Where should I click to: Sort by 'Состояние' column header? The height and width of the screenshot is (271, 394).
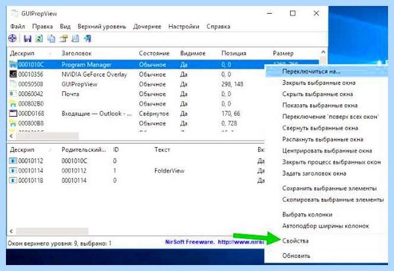tap(154, 53)
